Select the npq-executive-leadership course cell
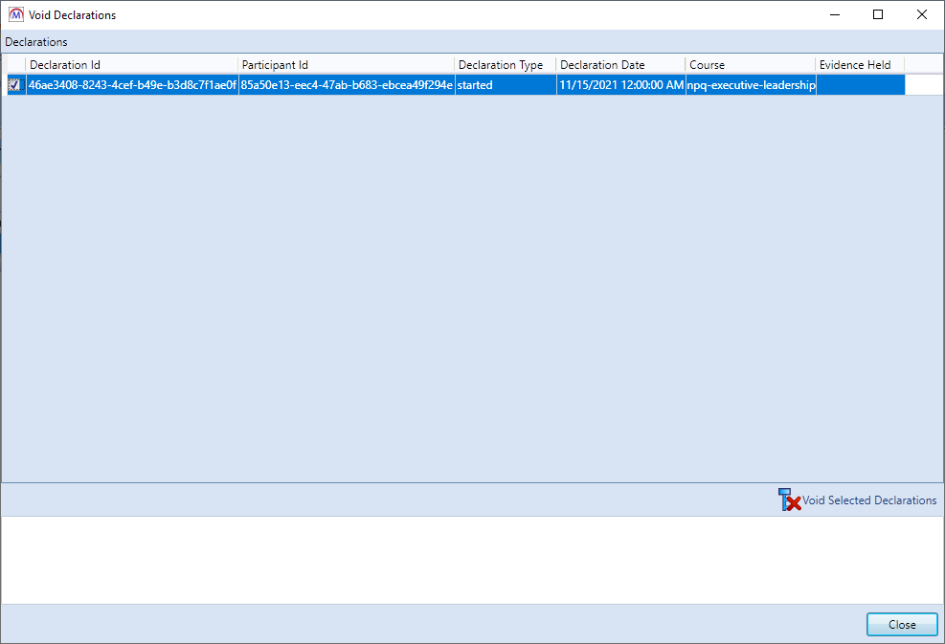This screenshot has height=644, width=945. coord(751,85)
